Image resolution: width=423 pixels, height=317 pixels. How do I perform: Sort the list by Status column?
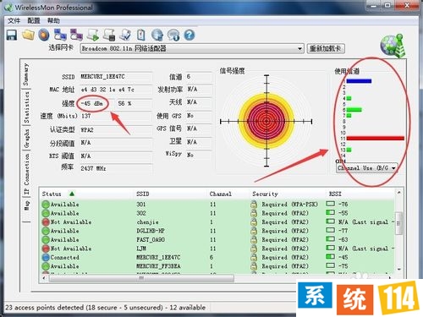pos(52,194)
